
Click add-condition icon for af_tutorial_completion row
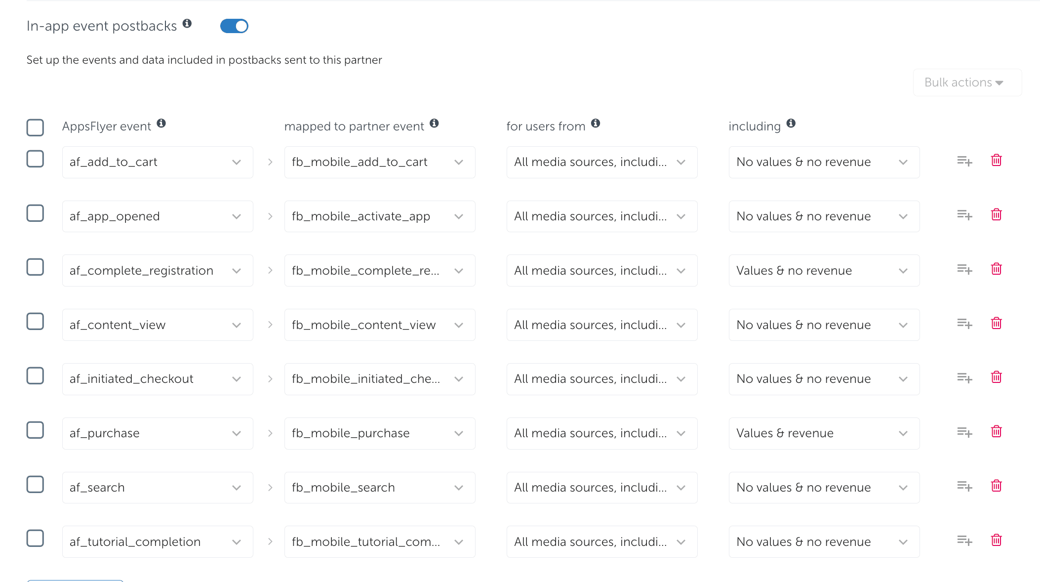tap(964, 540)
